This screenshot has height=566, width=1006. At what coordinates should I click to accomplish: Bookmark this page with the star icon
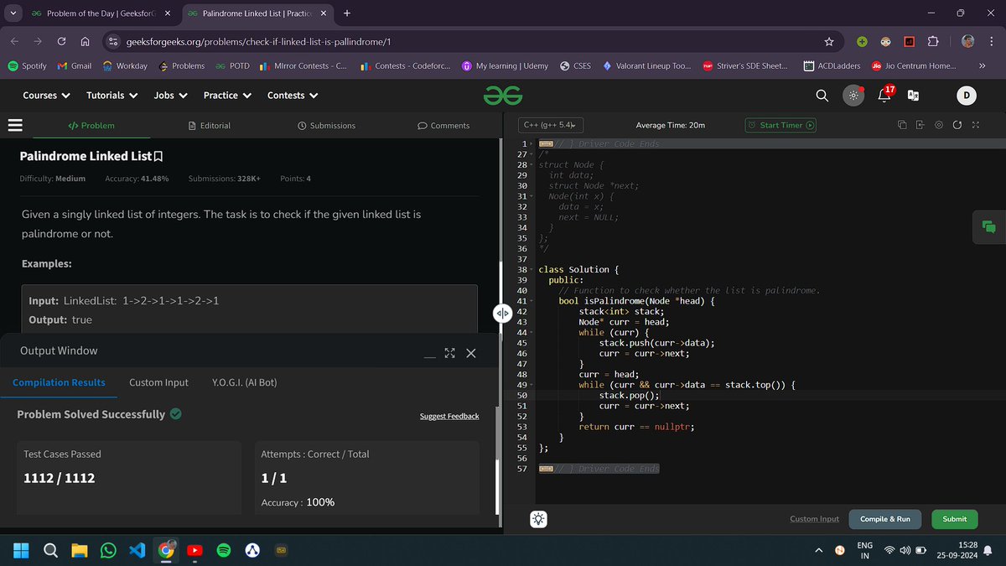[829, 41]
